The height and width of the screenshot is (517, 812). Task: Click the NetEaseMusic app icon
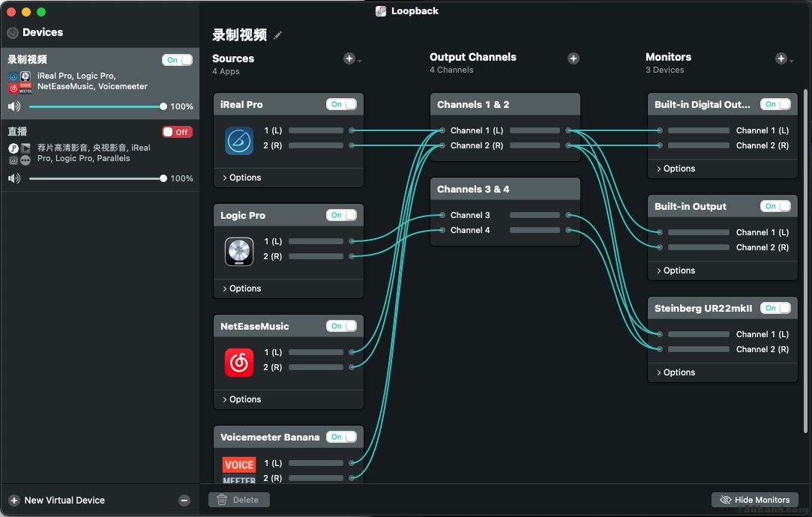point(239,363)
